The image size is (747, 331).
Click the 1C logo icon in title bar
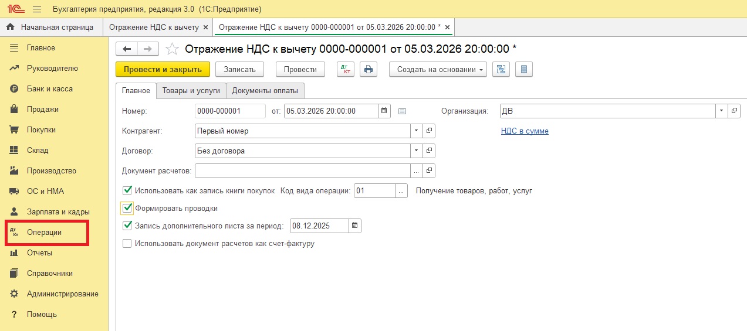[15, 9]
